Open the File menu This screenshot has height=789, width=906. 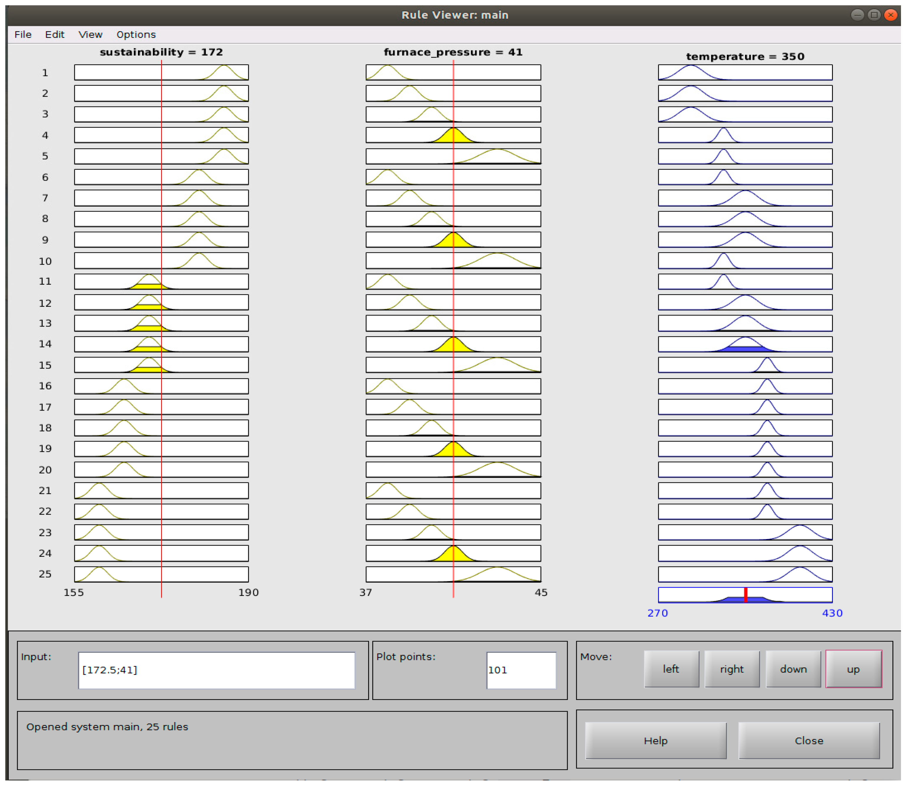click(x=23, y=34)
